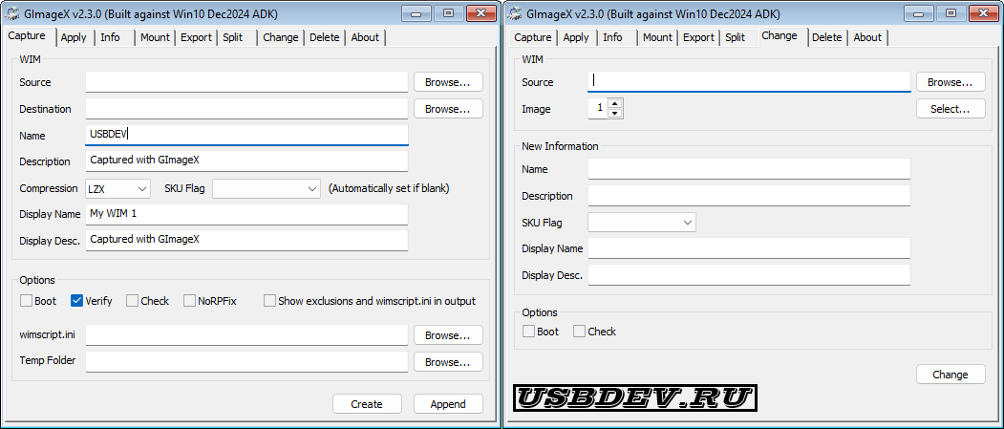Minimize the left GImageX window

pos(418,12)
